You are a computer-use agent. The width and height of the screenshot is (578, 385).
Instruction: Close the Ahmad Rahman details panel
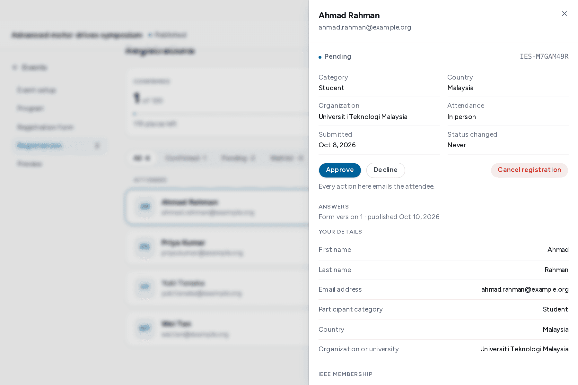point(564,13)
